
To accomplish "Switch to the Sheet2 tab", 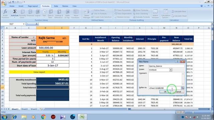I will coord(24,109).
